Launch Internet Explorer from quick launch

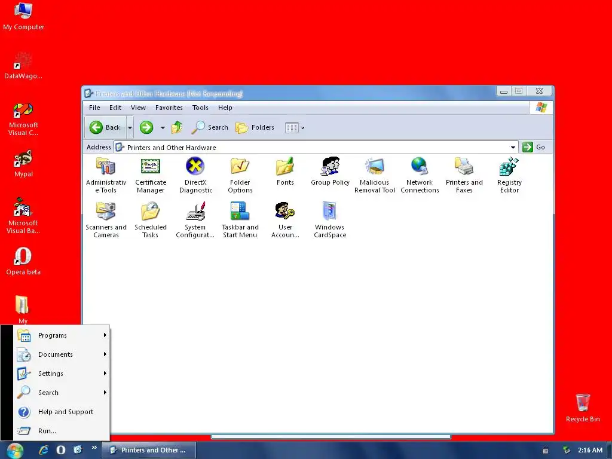coord(44,450)
